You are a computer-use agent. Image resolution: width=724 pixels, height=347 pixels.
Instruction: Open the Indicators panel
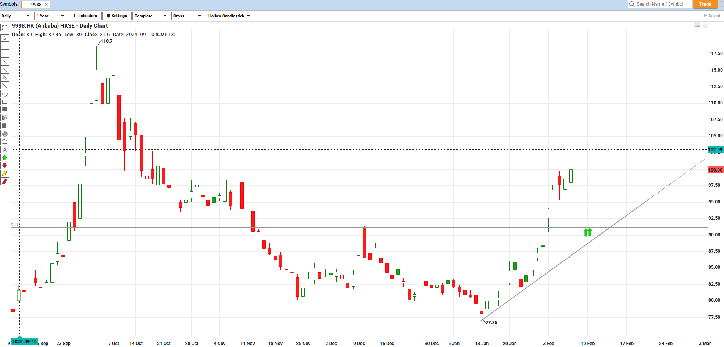click(85, 16)
